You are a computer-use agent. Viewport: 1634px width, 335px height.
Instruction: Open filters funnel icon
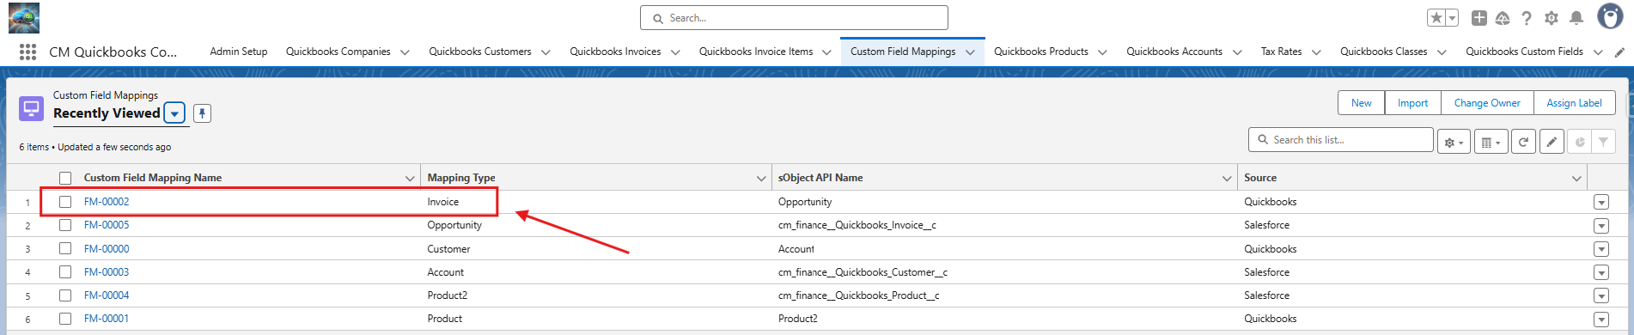click(1603, 143)
